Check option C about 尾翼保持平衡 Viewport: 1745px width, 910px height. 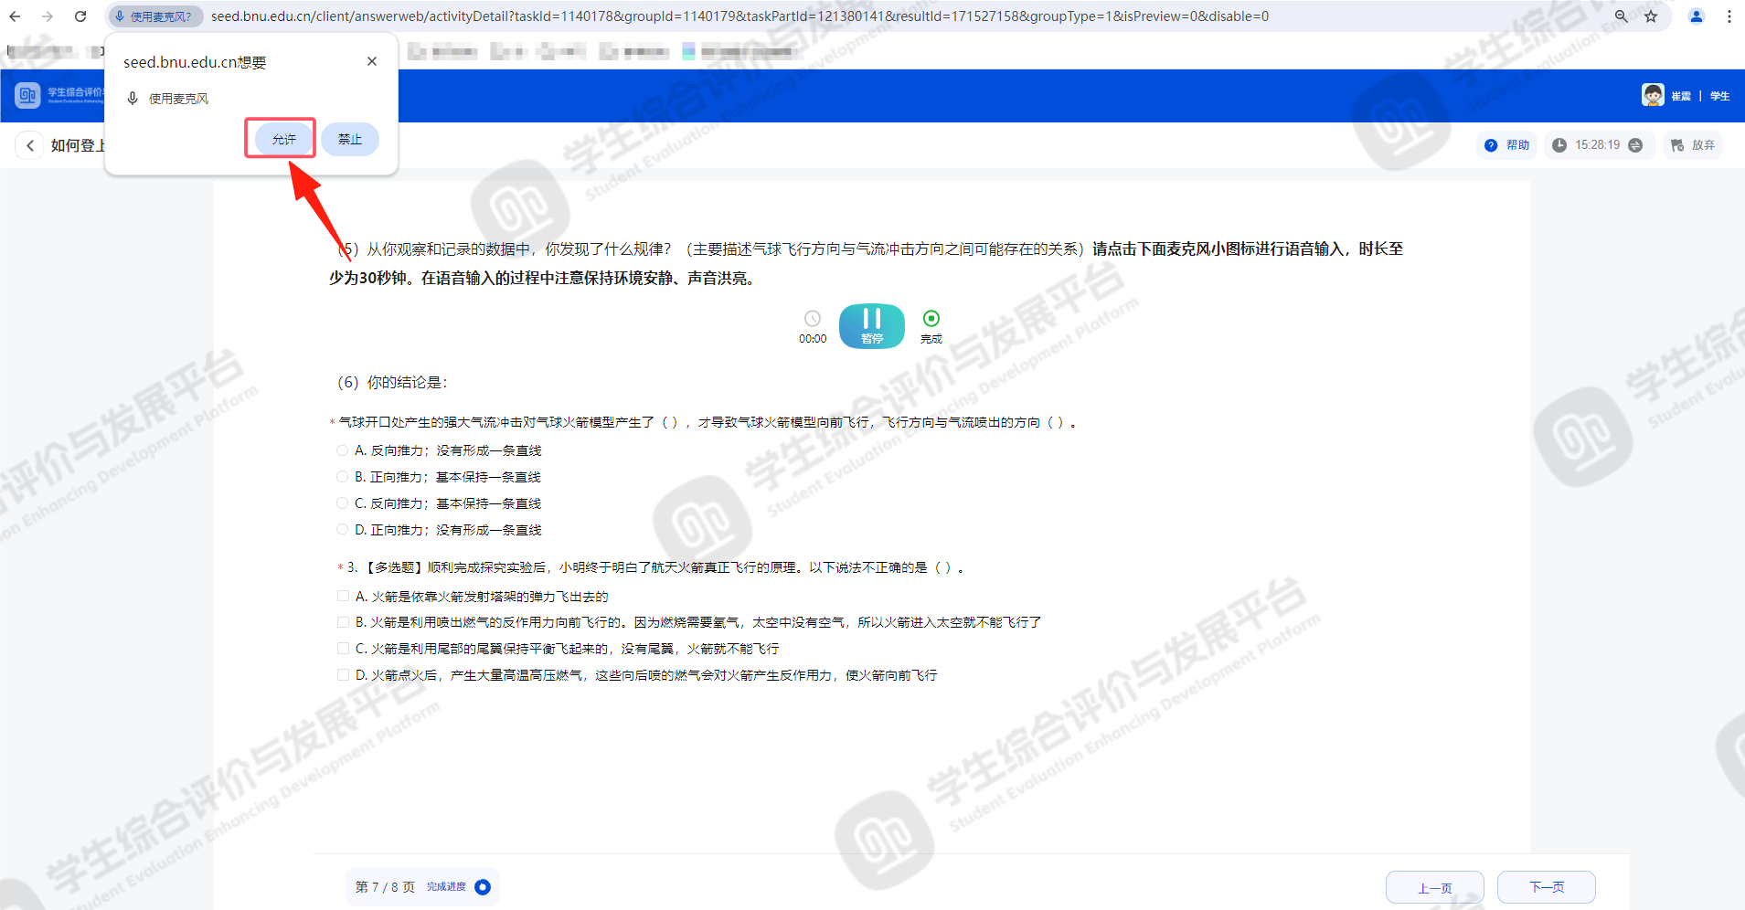point(343,649)
